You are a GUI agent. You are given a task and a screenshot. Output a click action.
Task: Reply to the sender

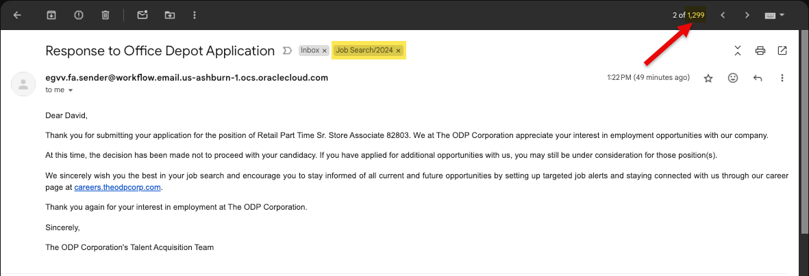[758, 78]
